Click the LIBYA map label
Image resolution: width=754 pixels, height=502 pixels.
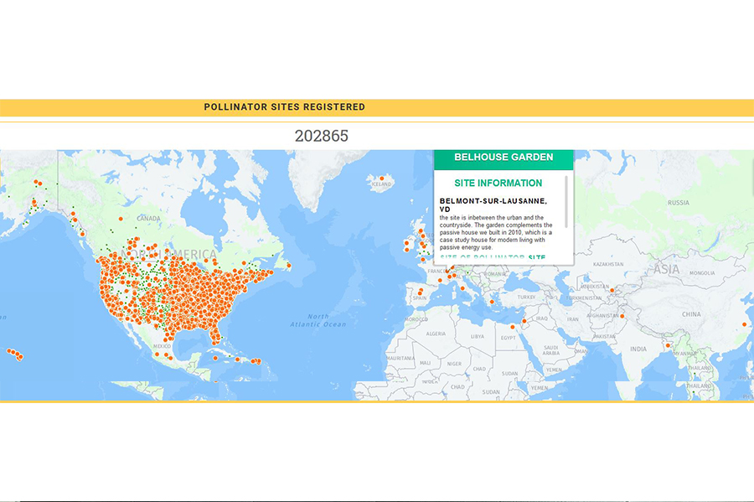point(478,337)
